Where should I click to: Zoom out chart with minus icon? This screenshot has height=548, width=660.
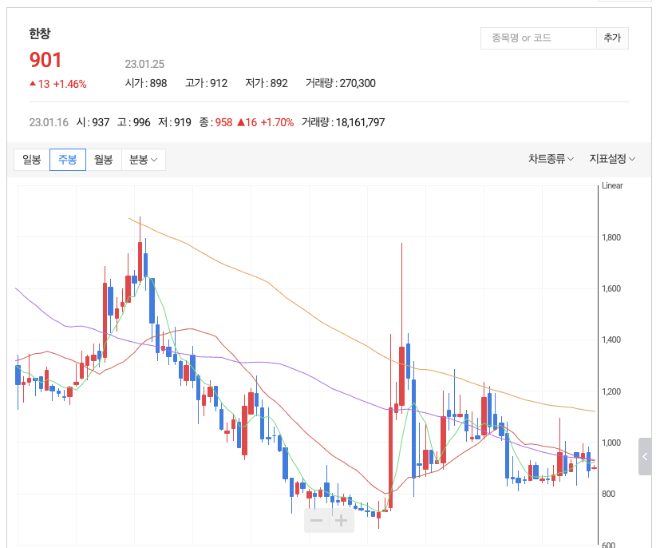[x=317, y=521]
